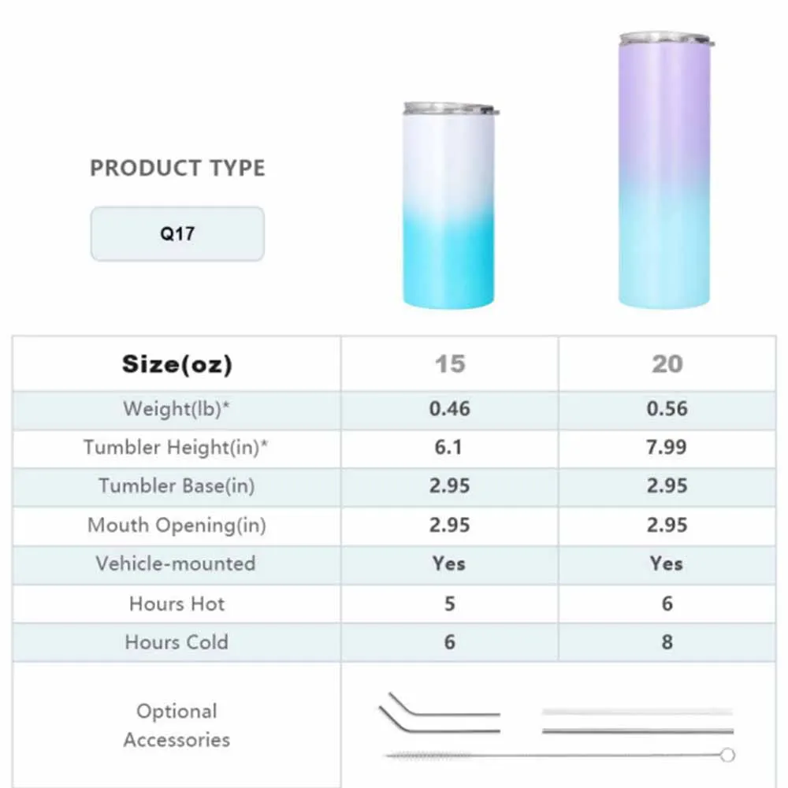
Task: Select the straight straws icon
Action: tap(637, 721)
